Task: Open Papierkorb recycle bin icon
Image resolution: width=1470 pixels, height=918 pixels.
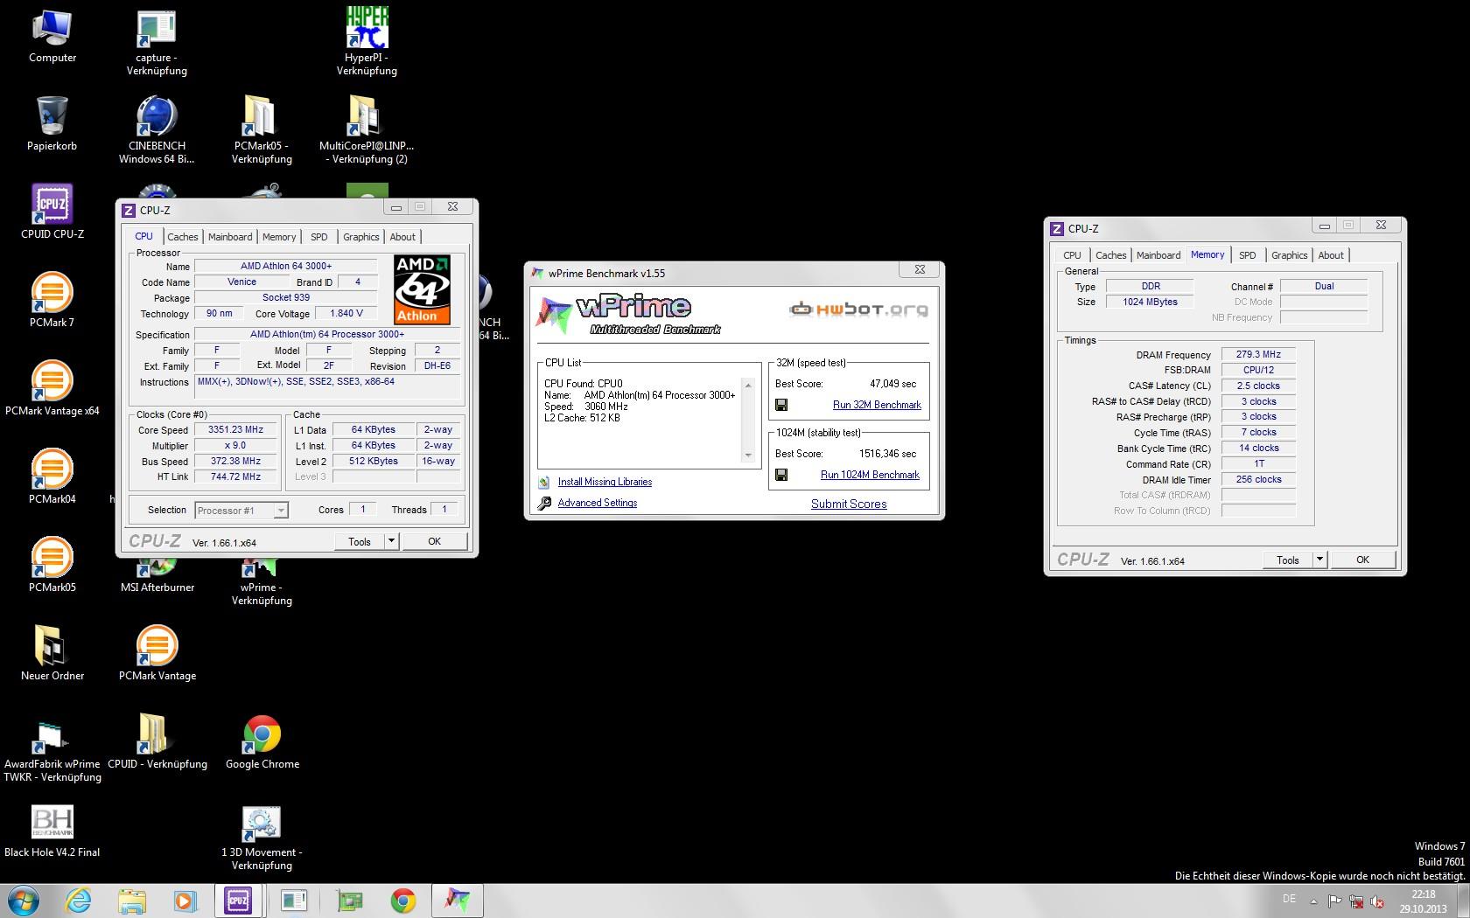Action: tap(52, 124)
